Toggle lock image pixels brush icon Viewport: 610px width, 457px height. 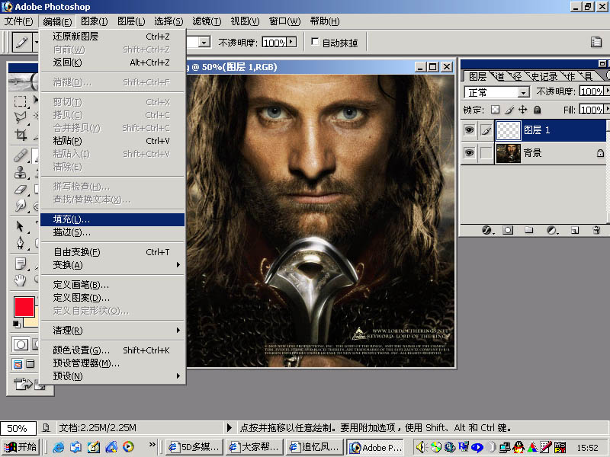(x=509, y=110)
